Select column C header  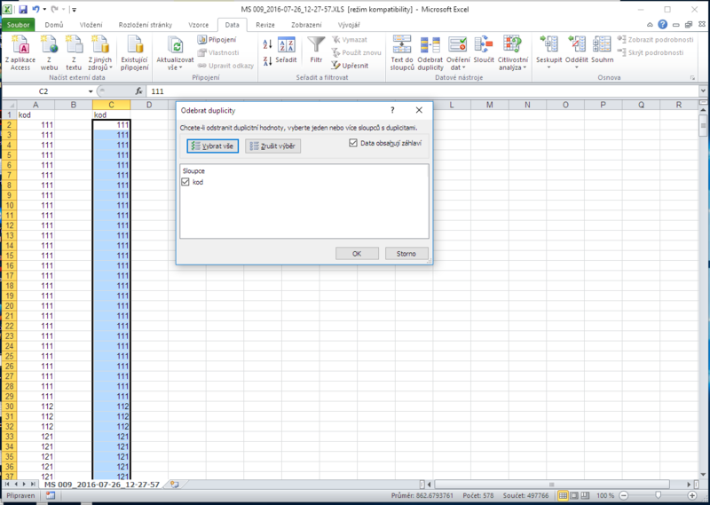click(111, 105)
